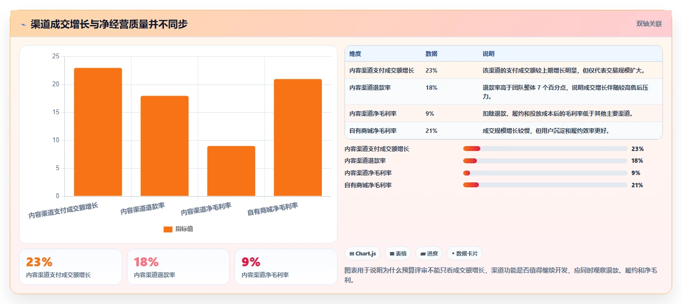Click the 维度 table column header

point(355,54)
